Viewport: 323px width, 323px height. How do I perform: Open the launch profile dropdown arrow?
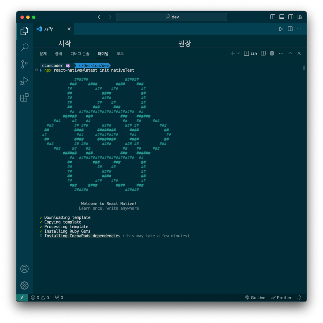coord(238,53)
